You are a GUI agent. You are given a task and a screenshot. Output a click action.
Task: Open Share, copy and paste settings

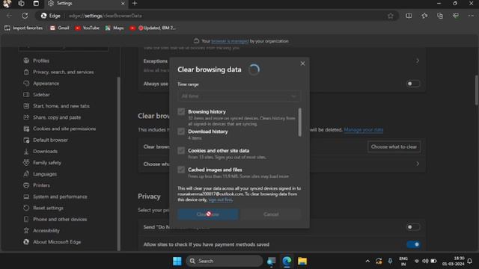[57, 117]
